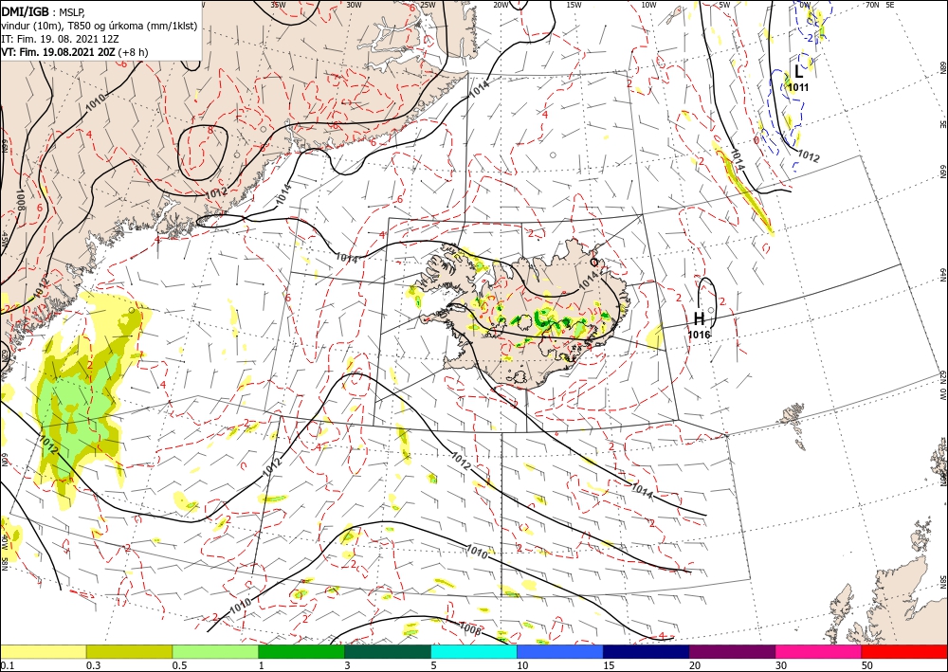Select the dark green 3–5 legend swatch
This screenshot has width=948, height=672.
tap(388, 651)
